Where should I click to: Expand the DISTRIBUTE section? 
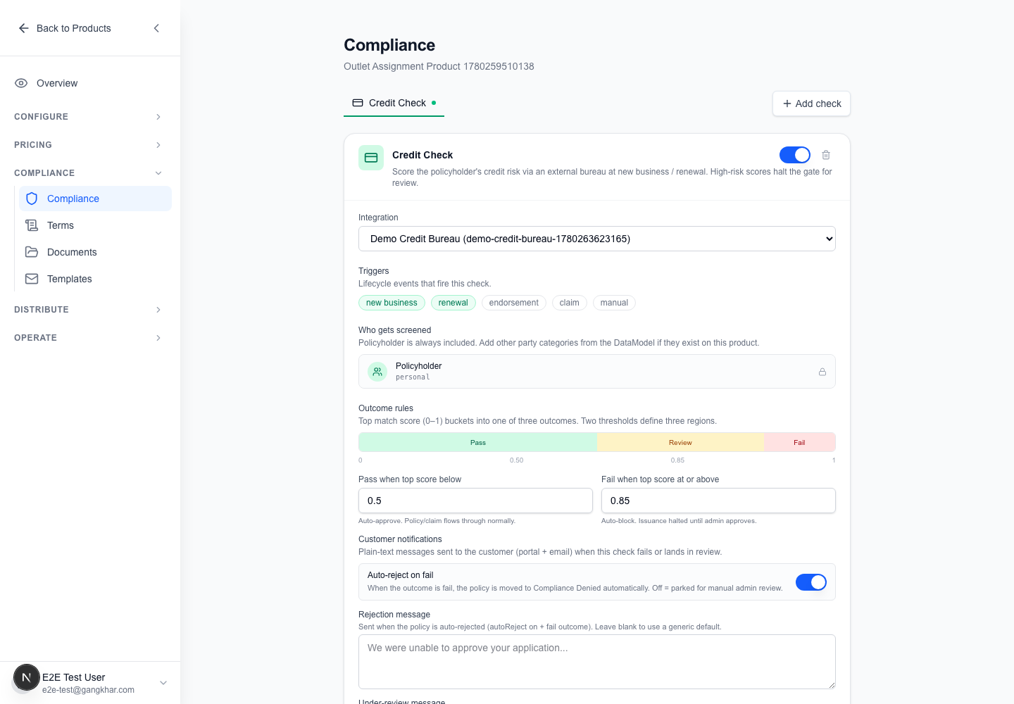pyautogui.click(x=89, y=310)
